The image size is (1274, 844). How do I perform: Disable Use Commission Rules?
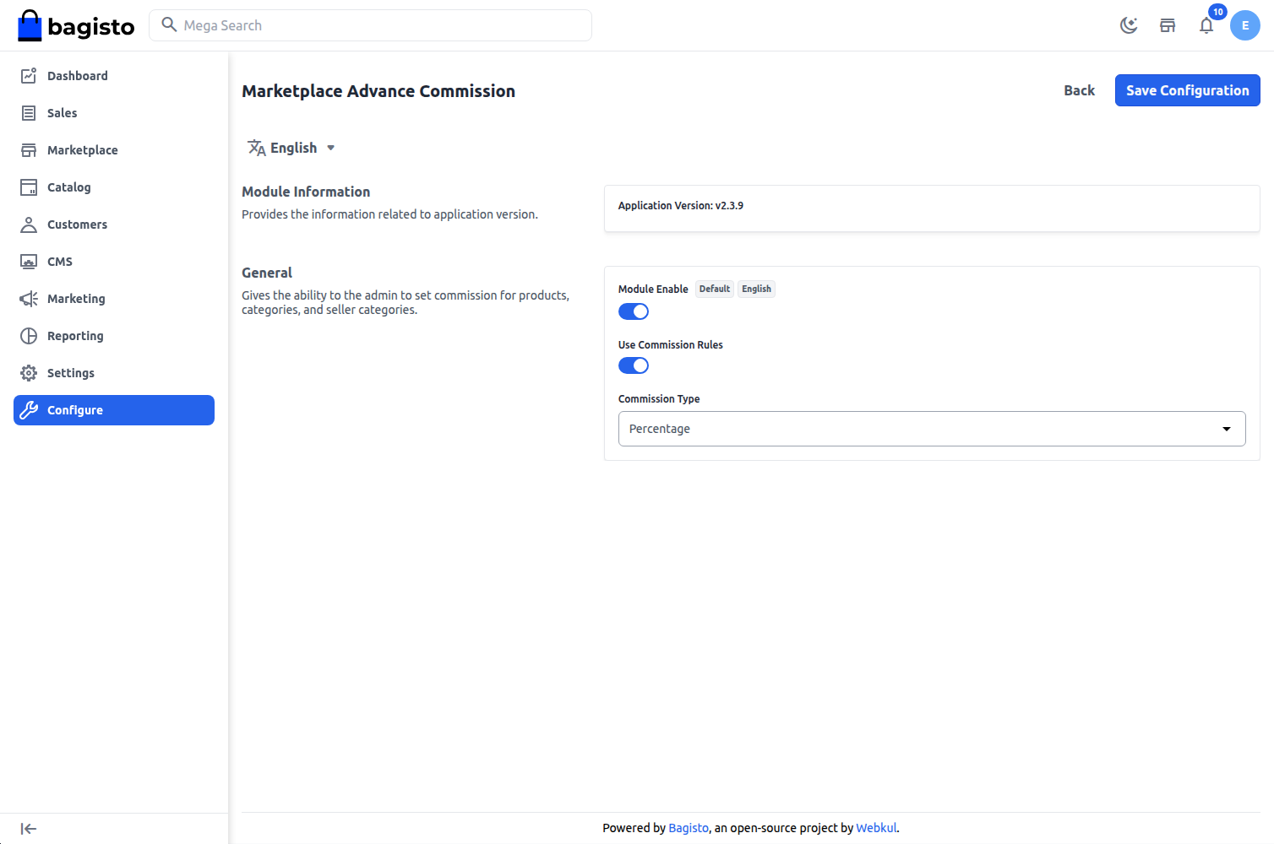633,365
